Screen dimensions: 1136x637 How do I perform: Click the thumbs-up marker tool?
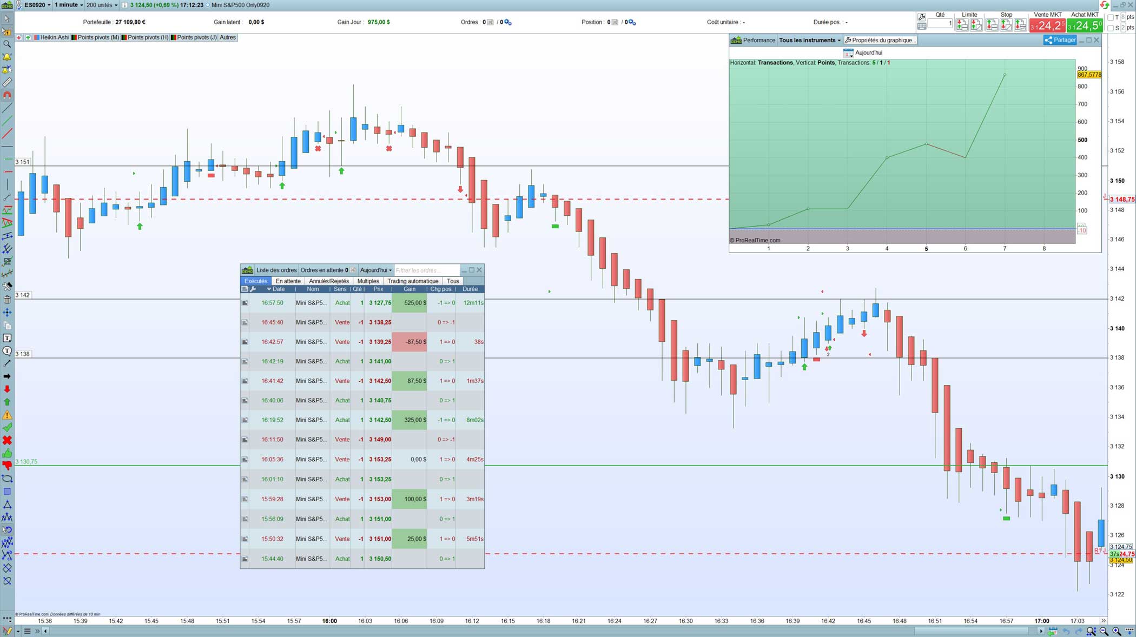(7, 453)
